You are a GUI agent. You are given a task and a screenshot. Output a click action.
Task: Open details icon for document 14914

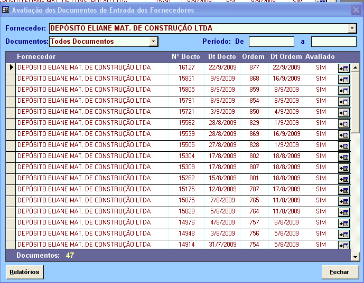[x=344, y=245]
